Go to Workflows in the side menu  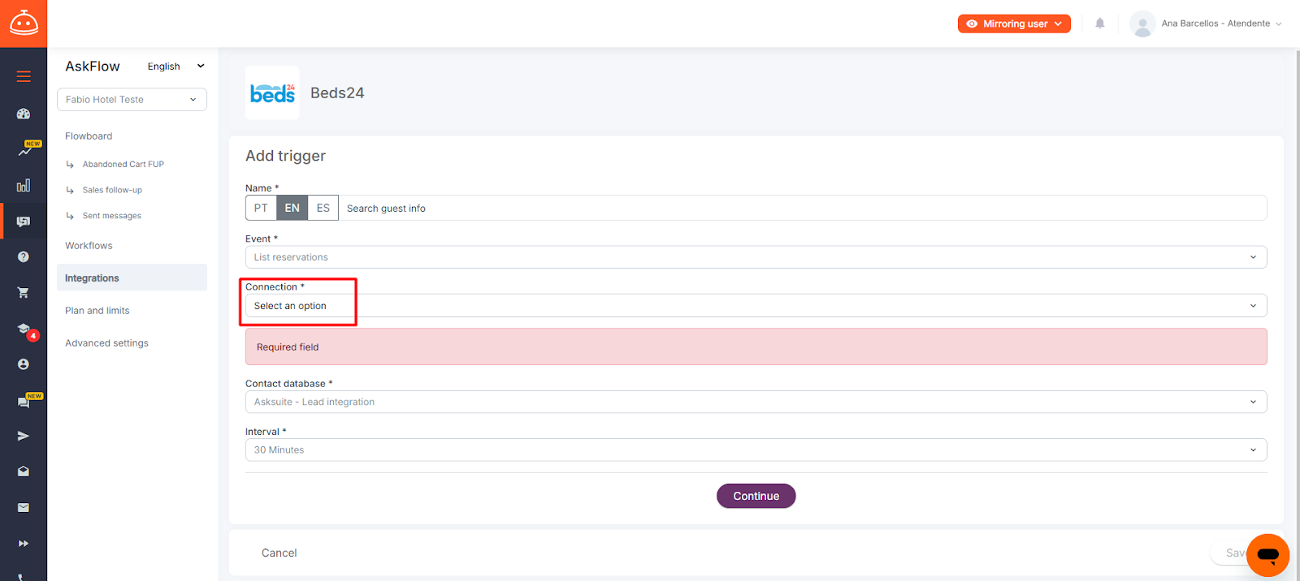(89, 246)
